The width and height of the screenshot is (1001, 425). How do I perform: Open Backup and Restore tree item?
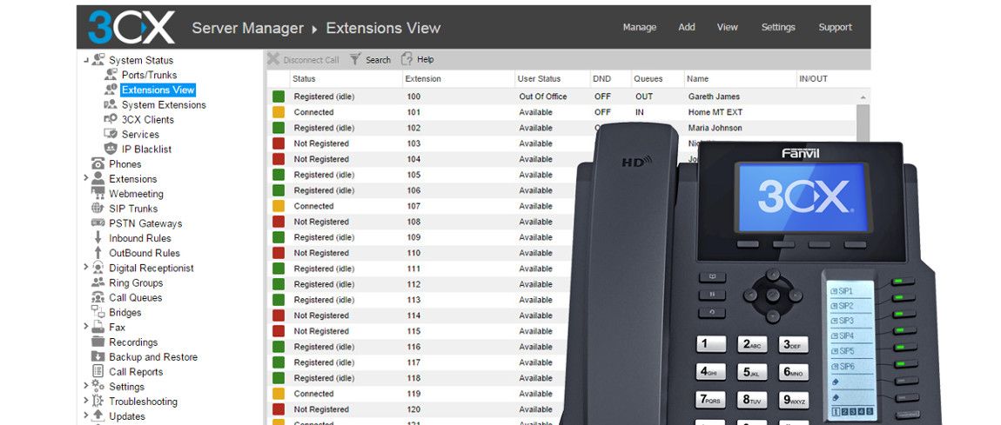click(x=153, y=357)
